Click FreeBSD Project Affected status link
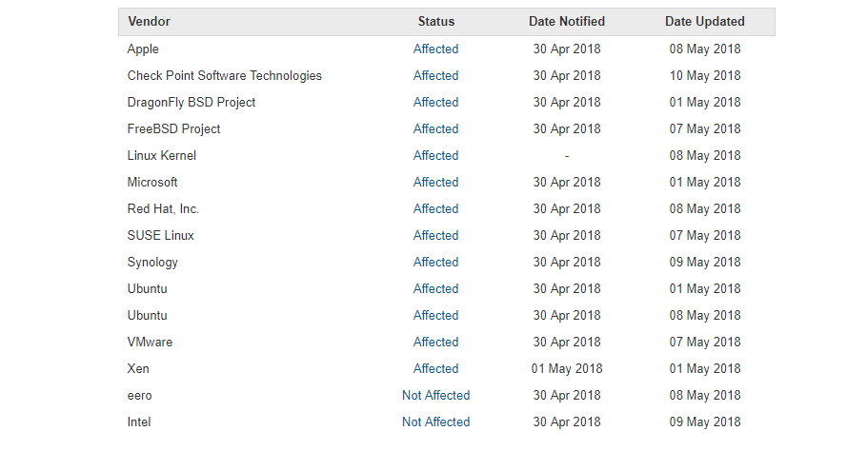Viewport: 867px width, 451px height. (x=435, y=128)
